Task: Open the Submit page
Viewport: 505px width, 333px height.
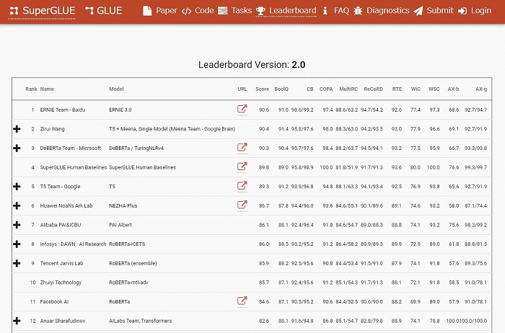Action: tap(434, 11)
